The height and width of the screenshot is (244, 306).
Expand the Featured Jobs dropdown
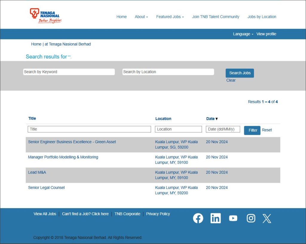pos(170,17)
